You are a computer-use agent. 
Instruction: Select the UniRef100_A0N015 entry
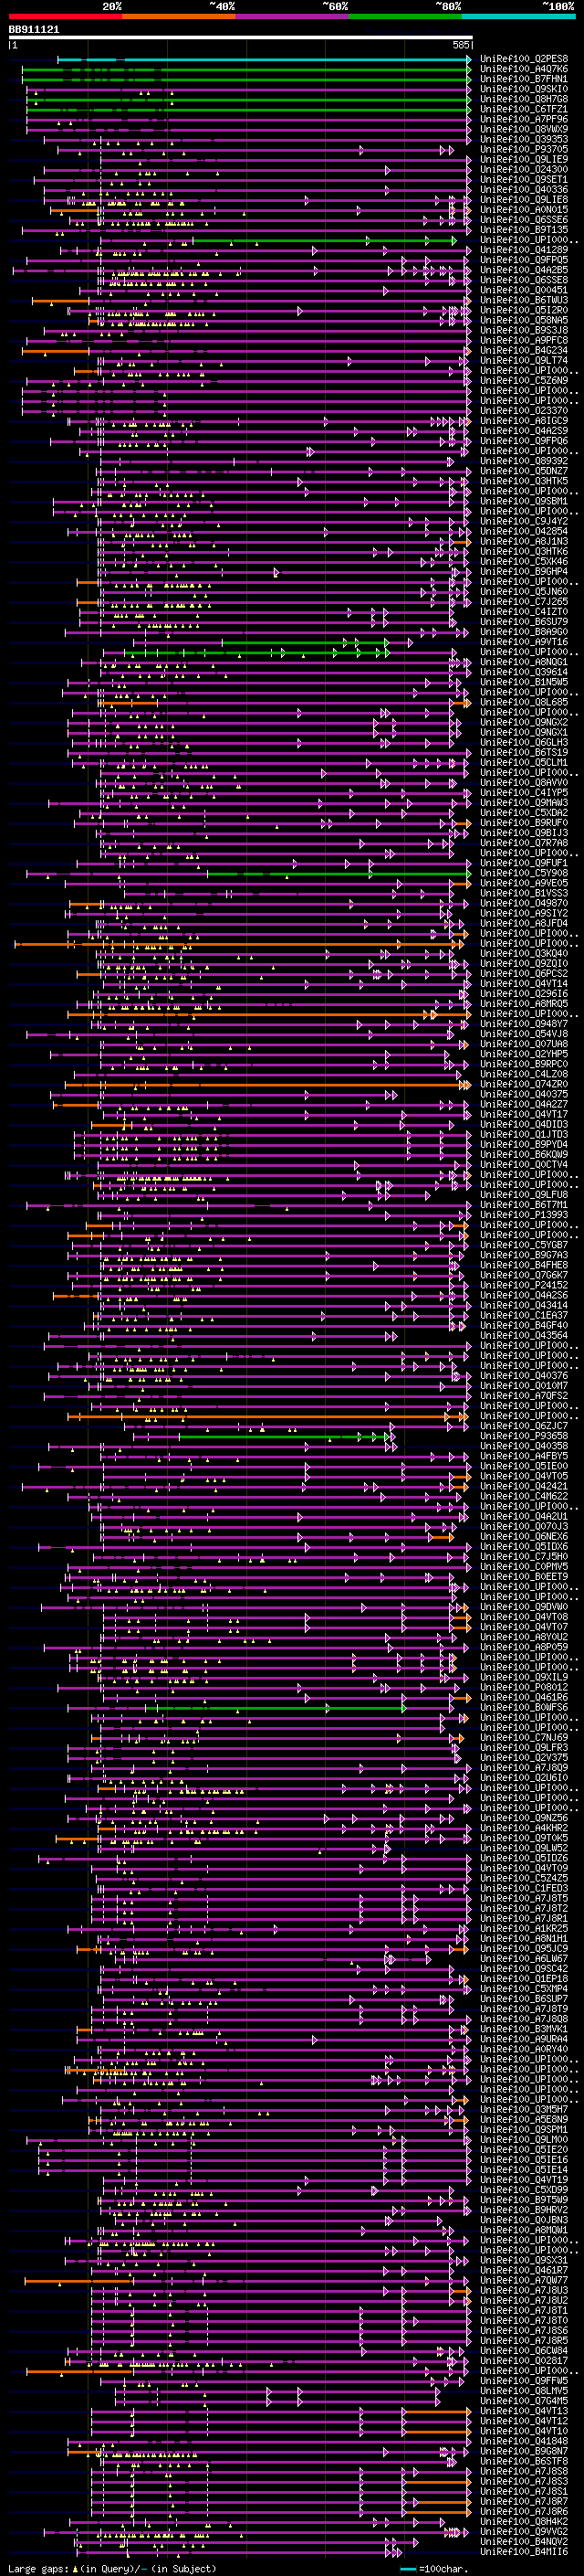(x=524, y=209)
